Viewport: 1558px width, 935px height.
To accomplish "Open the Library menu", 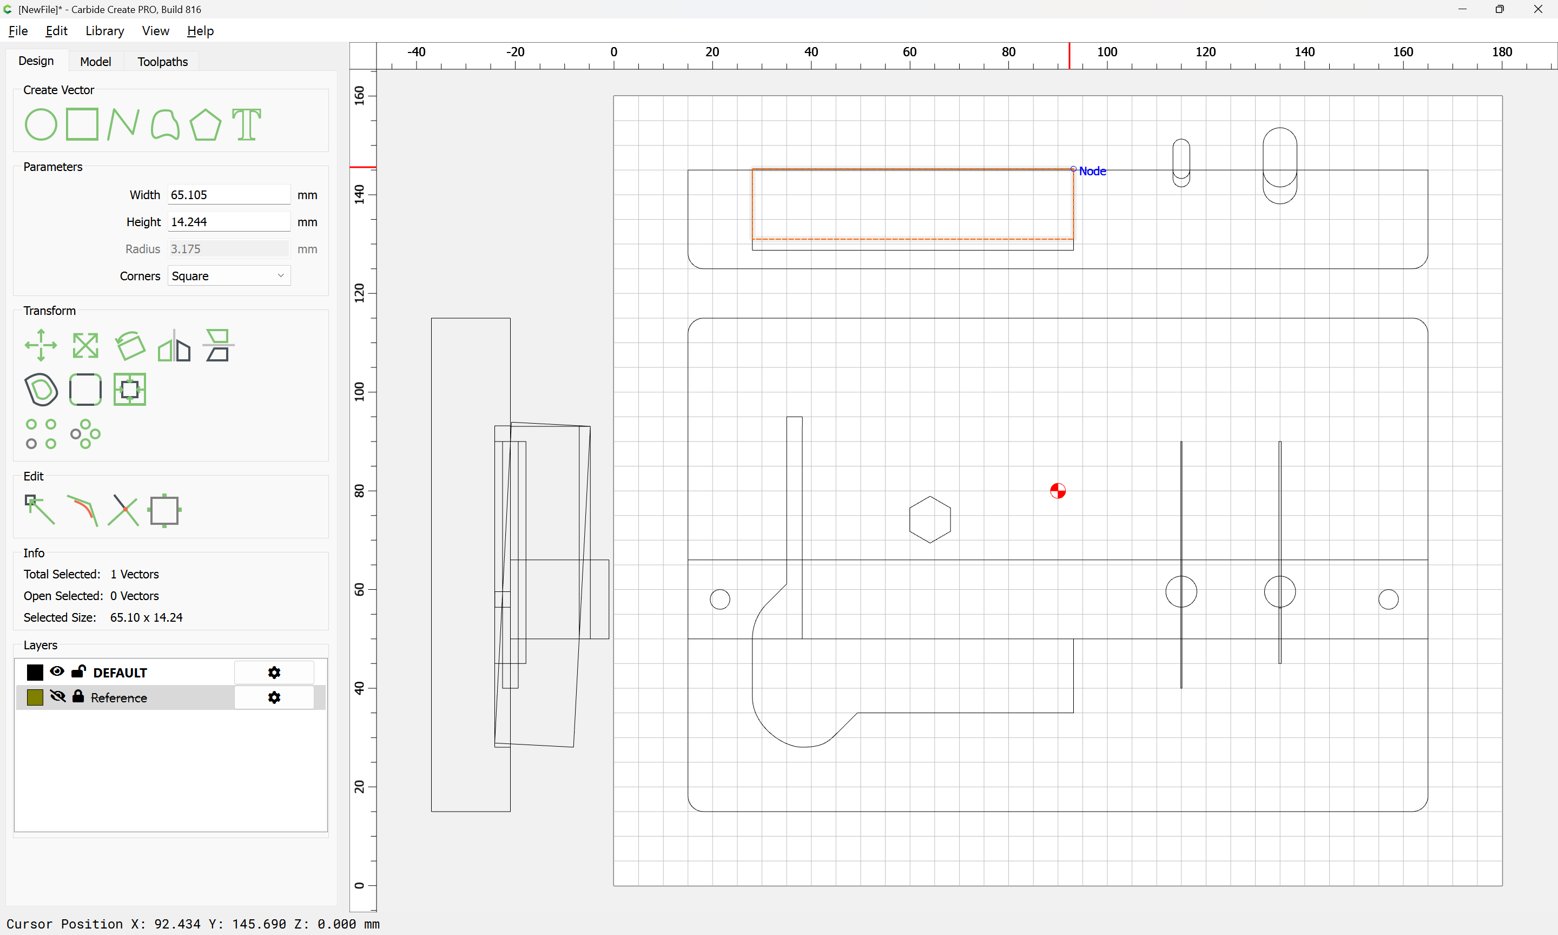I will tap(104, 31).
